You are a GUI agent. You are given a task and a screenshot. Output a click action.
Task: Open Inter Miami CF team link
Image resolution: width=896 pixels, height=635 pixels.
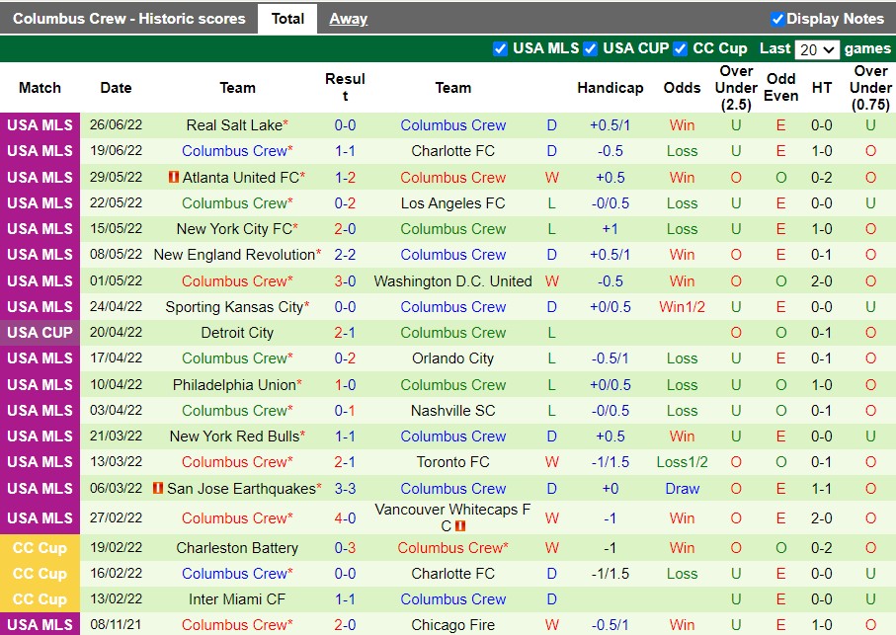(x=237, y=599)
